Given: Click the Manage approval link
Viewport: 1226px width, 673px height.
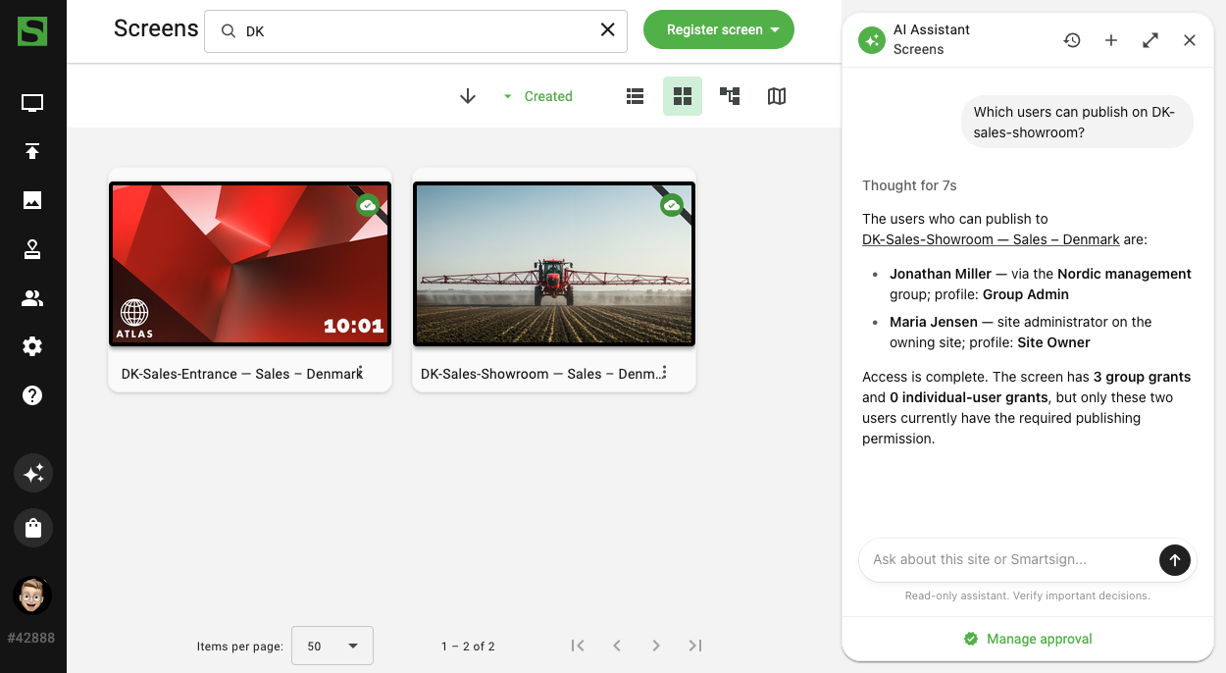Looking at the screenshot, I should pos(1028,639).
